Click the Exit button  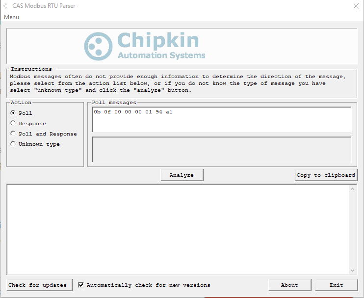click(337, 285)
